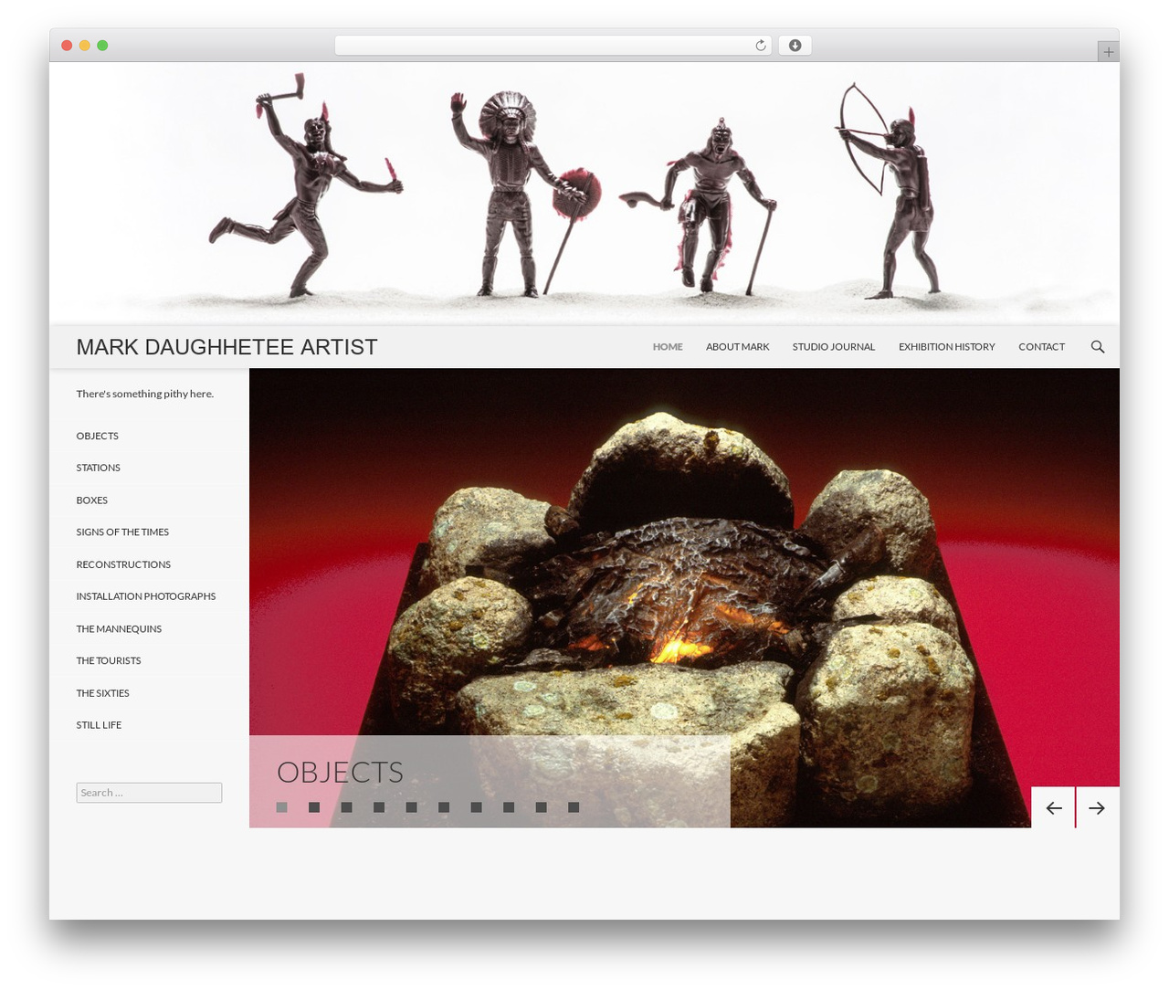View Installation Photographs
The height and width of the screenshot is (990, 1169).
146,596
